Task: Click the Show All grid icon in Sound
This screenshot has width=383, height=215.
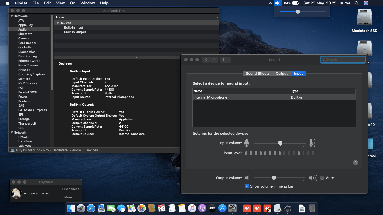Action: pyautogui.click(x=225, y=60)
